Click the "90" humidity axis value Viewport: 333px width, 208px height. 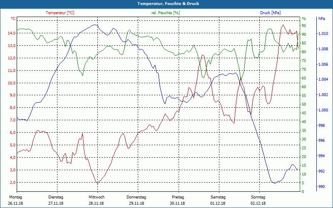[304, 35]
